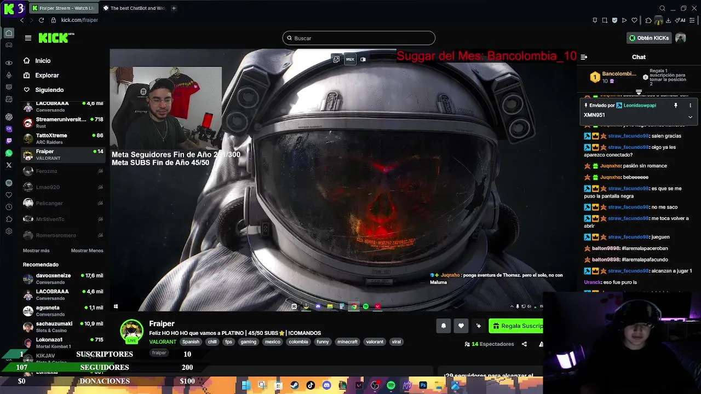The image size is (701, 394).
Task: Click the RGX toggle on video
Action: 350,59
